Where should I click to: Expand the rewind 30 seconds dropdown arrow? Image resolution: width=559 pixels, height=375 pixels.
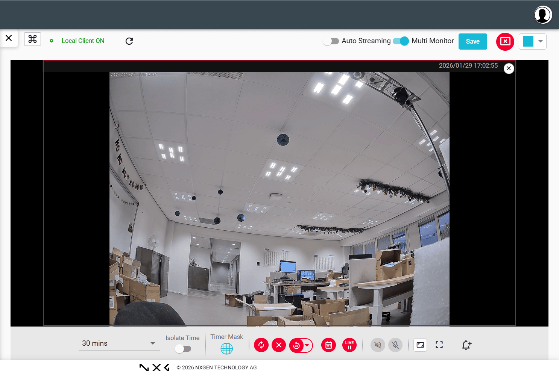(307, 345)
